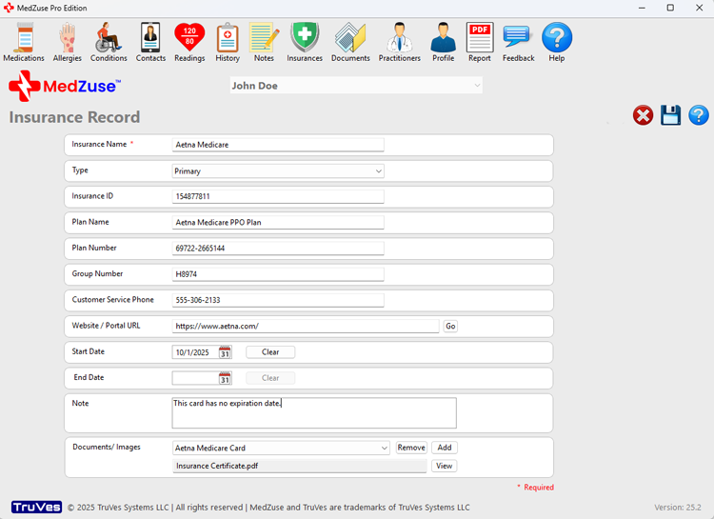Cancel record with the red X icon

tap(644, 115)
